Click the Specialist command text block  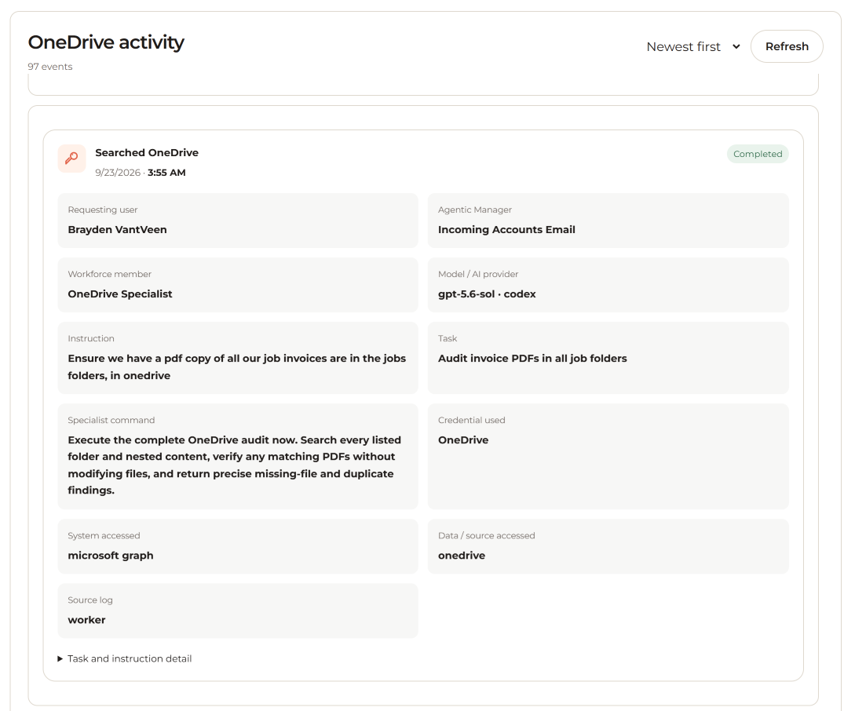tap(235, 465)
